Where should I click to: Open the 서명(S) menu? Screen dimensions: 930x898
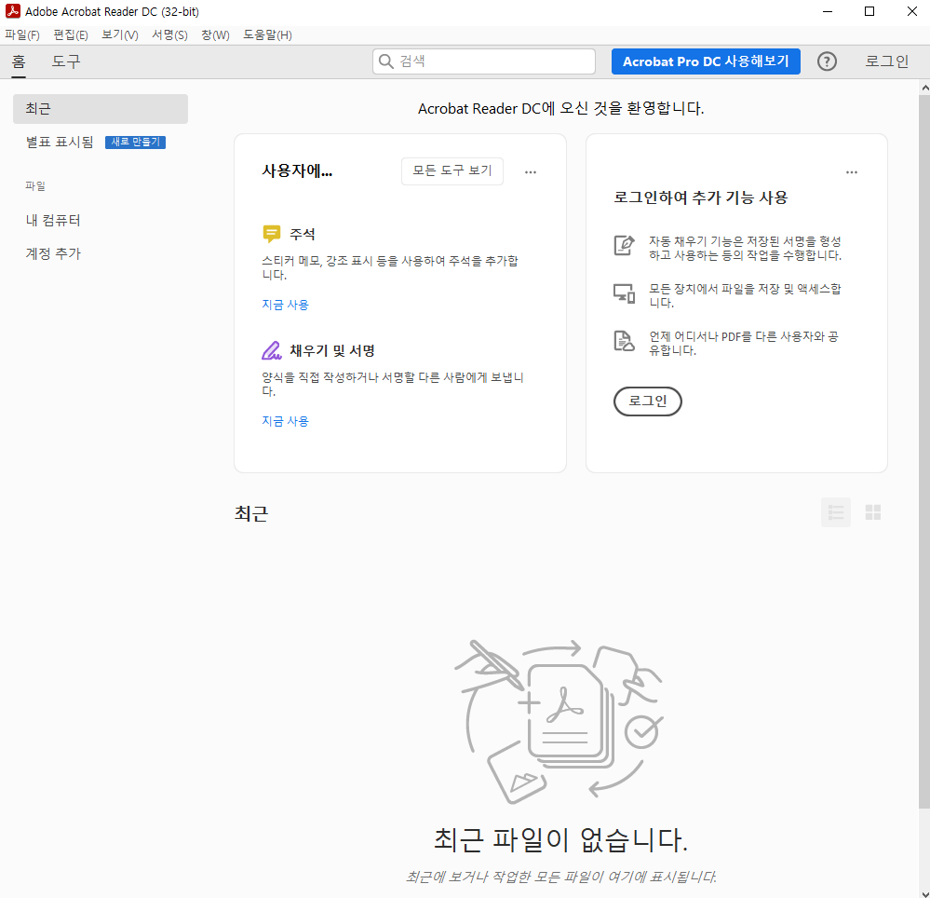tap(169, 35)
